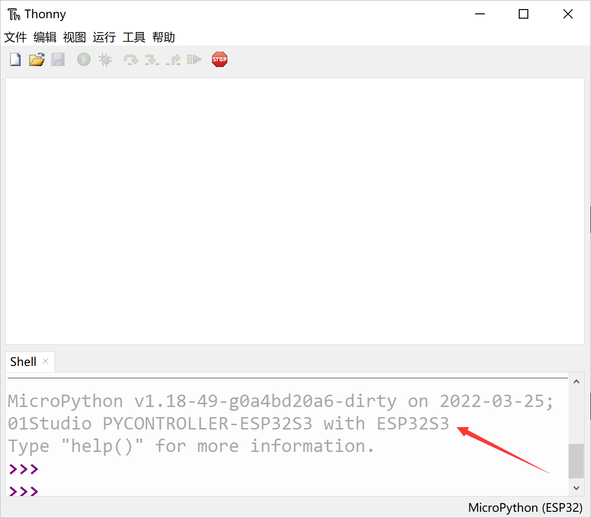Click the Thonny window title icon
The image size is (591, 518).
coord(14,14)
